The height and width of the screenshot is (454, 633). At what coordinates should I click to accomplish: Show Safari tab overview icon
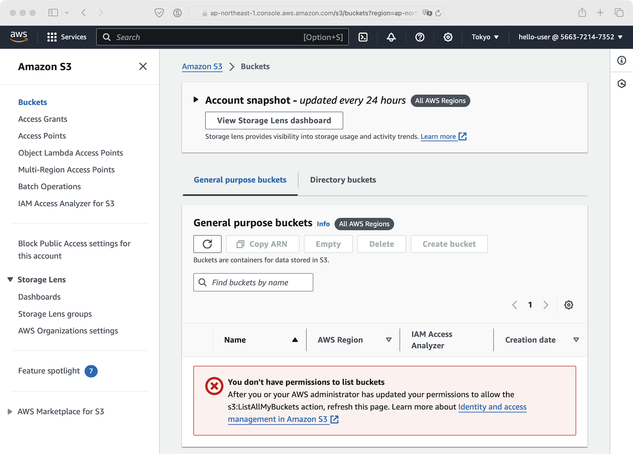619,13
